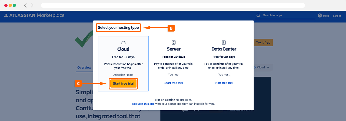Start free trial for Data Center
Screen dimensions: 346x121
[224, 83]
